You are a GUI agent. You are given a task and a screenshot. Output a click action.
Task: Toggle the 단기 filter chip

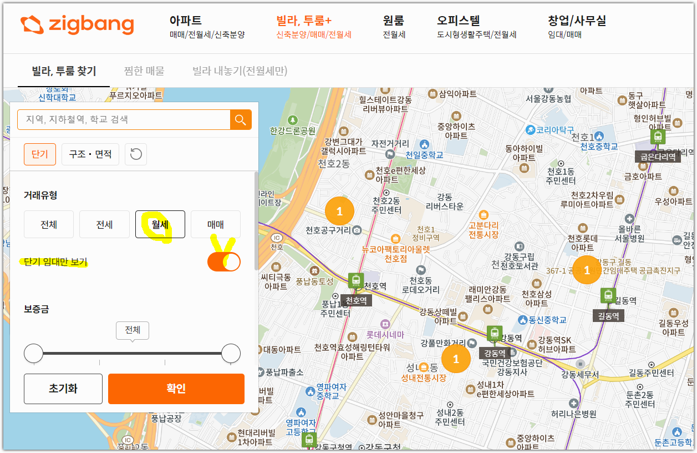click(39, 154)
